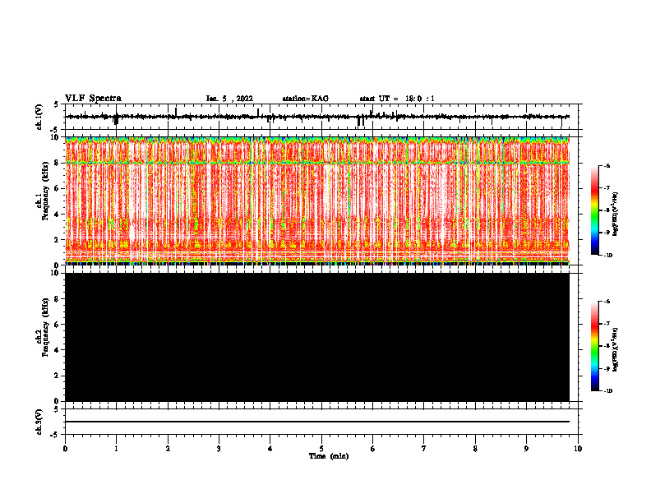The width and height of the screenshot is (651, 503).
Task: Click the "ch.1(V)" waveform axis label
Action: tap(39, 117)
